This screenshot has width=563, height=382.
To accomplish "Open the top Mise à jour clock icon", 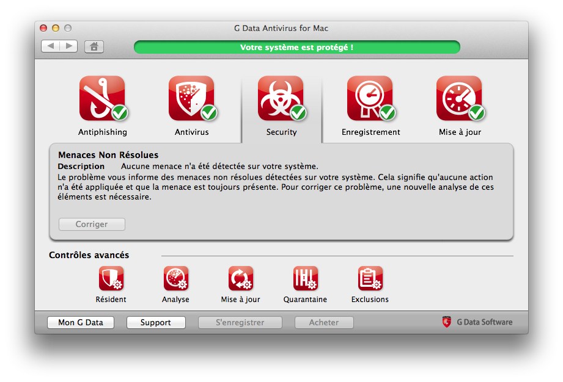I will (x=460, y=98).
